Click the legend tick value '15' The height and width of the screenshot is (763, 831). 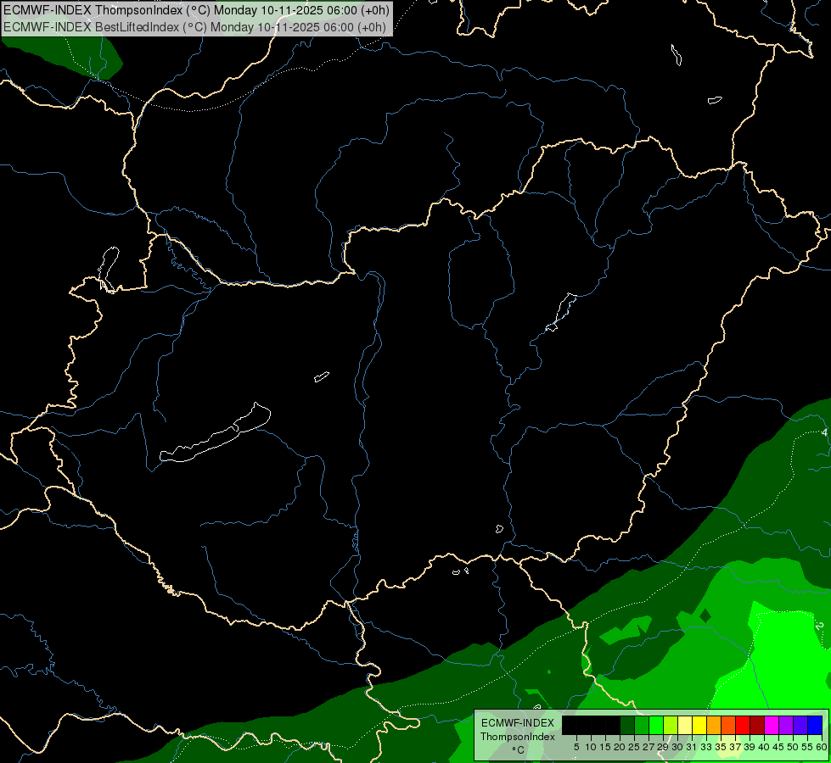[x=605, y=747]
